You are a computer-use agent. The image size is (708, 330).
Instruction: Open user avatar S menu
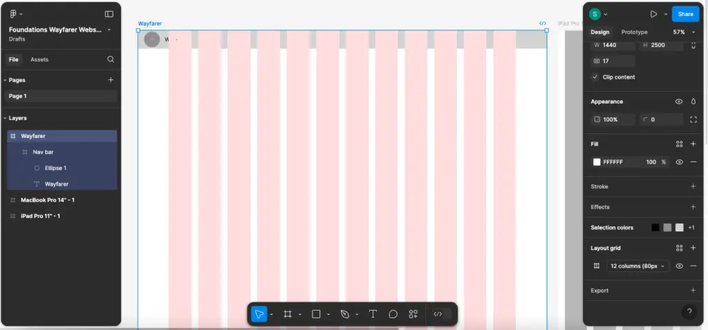point(595,14)
